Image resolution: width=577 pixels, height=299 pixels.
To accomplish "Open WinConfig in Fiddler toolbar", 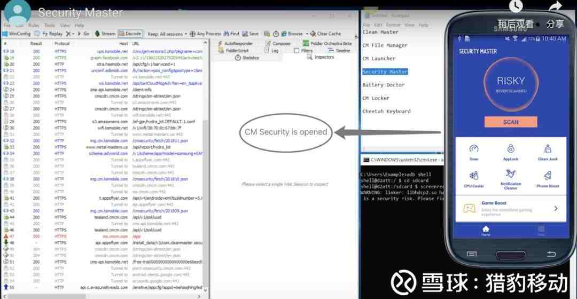I will click(17, 34).
